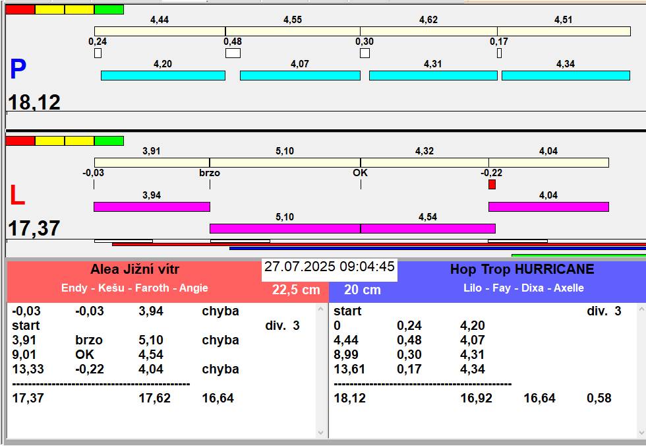Click the chyba entry in the 3,91 row
This screenshot has height=446, width=646.
click(220, 340)
